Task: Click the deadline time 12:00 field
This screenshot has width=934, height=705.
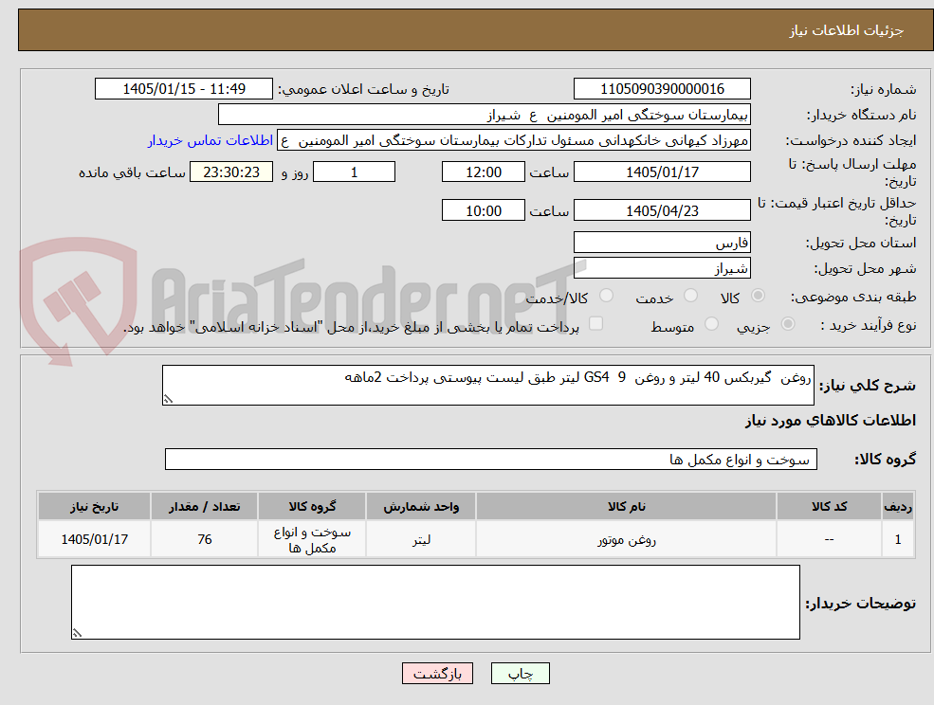Action: [x=483, y=172]
